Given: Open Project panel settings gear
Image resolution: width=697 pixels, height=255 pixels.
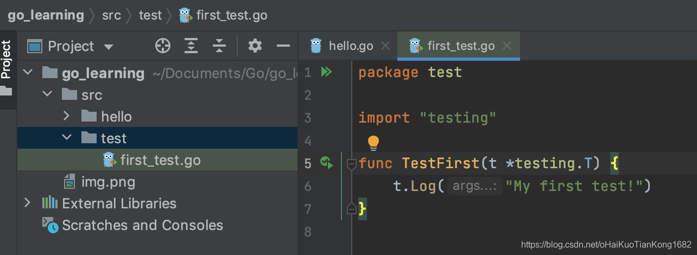Looking at the screenshot, I should (255, 46).
